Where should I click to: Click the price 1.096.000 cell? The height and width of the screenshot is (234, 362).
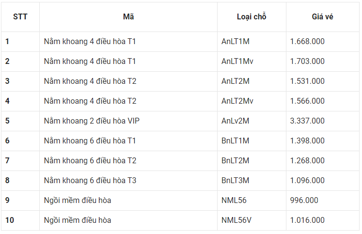point(307,181)
